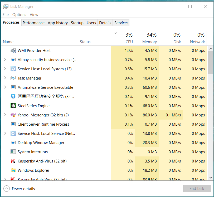Click the Desktop Window Manager icon

[x=13, y=143]
